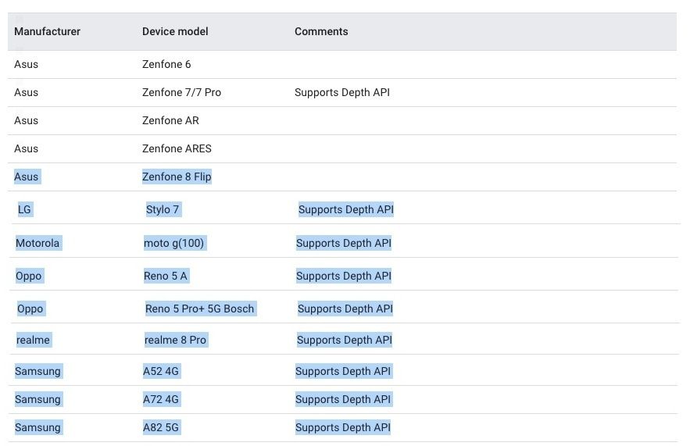Click the Device model column header
The height and width of the screenshot is (446, 690).
click(175, 32)
